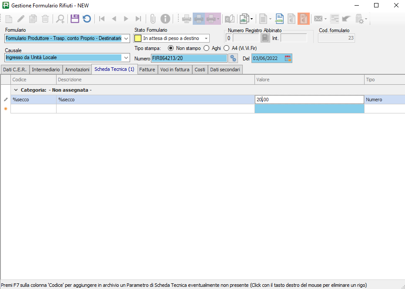This screenshot has height=289, width=405.
Task: Click the orange euro document icon
Action: point(303,19)
